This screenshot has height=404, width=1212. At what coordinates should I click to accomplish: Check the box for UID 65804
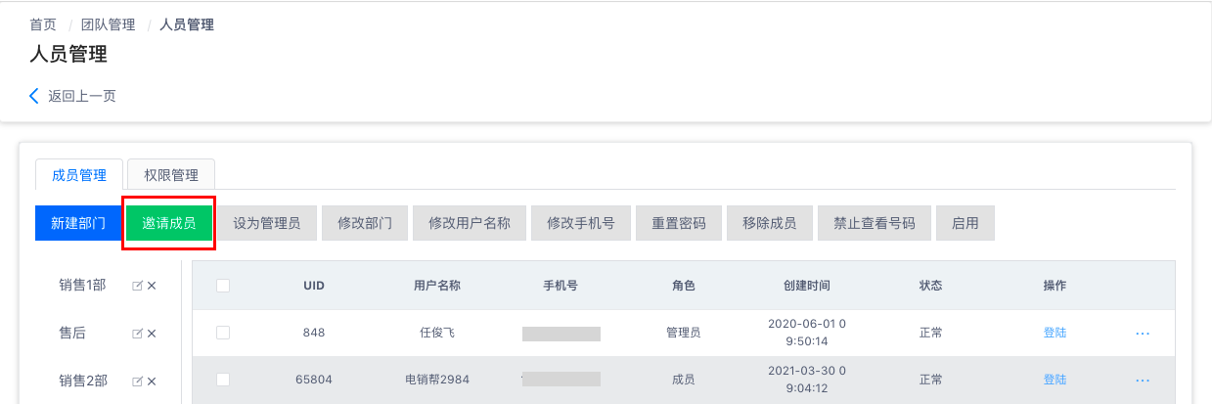click(x=223, y=380)
